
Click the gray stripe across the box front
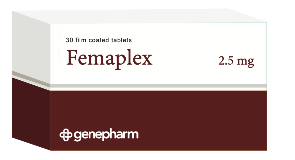158,86
